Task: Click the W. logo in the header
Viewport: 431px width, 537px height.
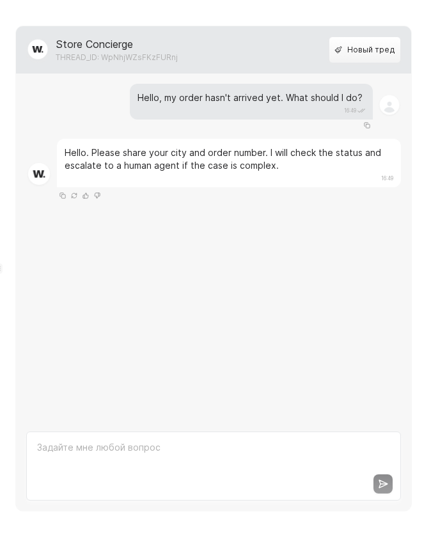Action: [38, 49]
